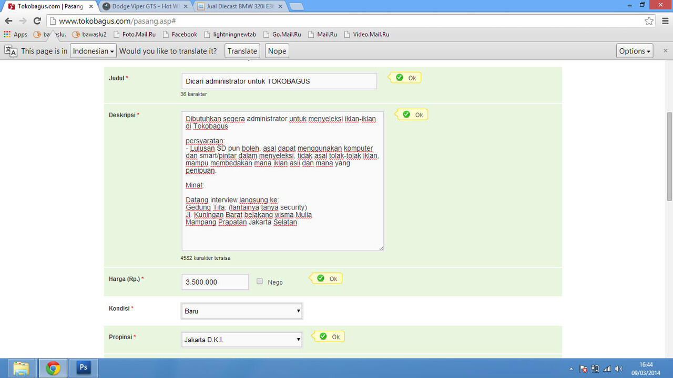
Task: Open translate bar Options dropdown
Action: (635, 51)
